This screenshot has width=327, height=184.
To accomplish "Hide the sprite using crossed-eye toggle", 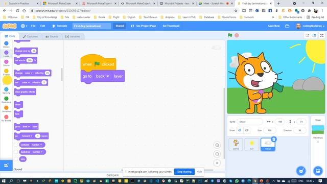I will [x=247, y=130].
